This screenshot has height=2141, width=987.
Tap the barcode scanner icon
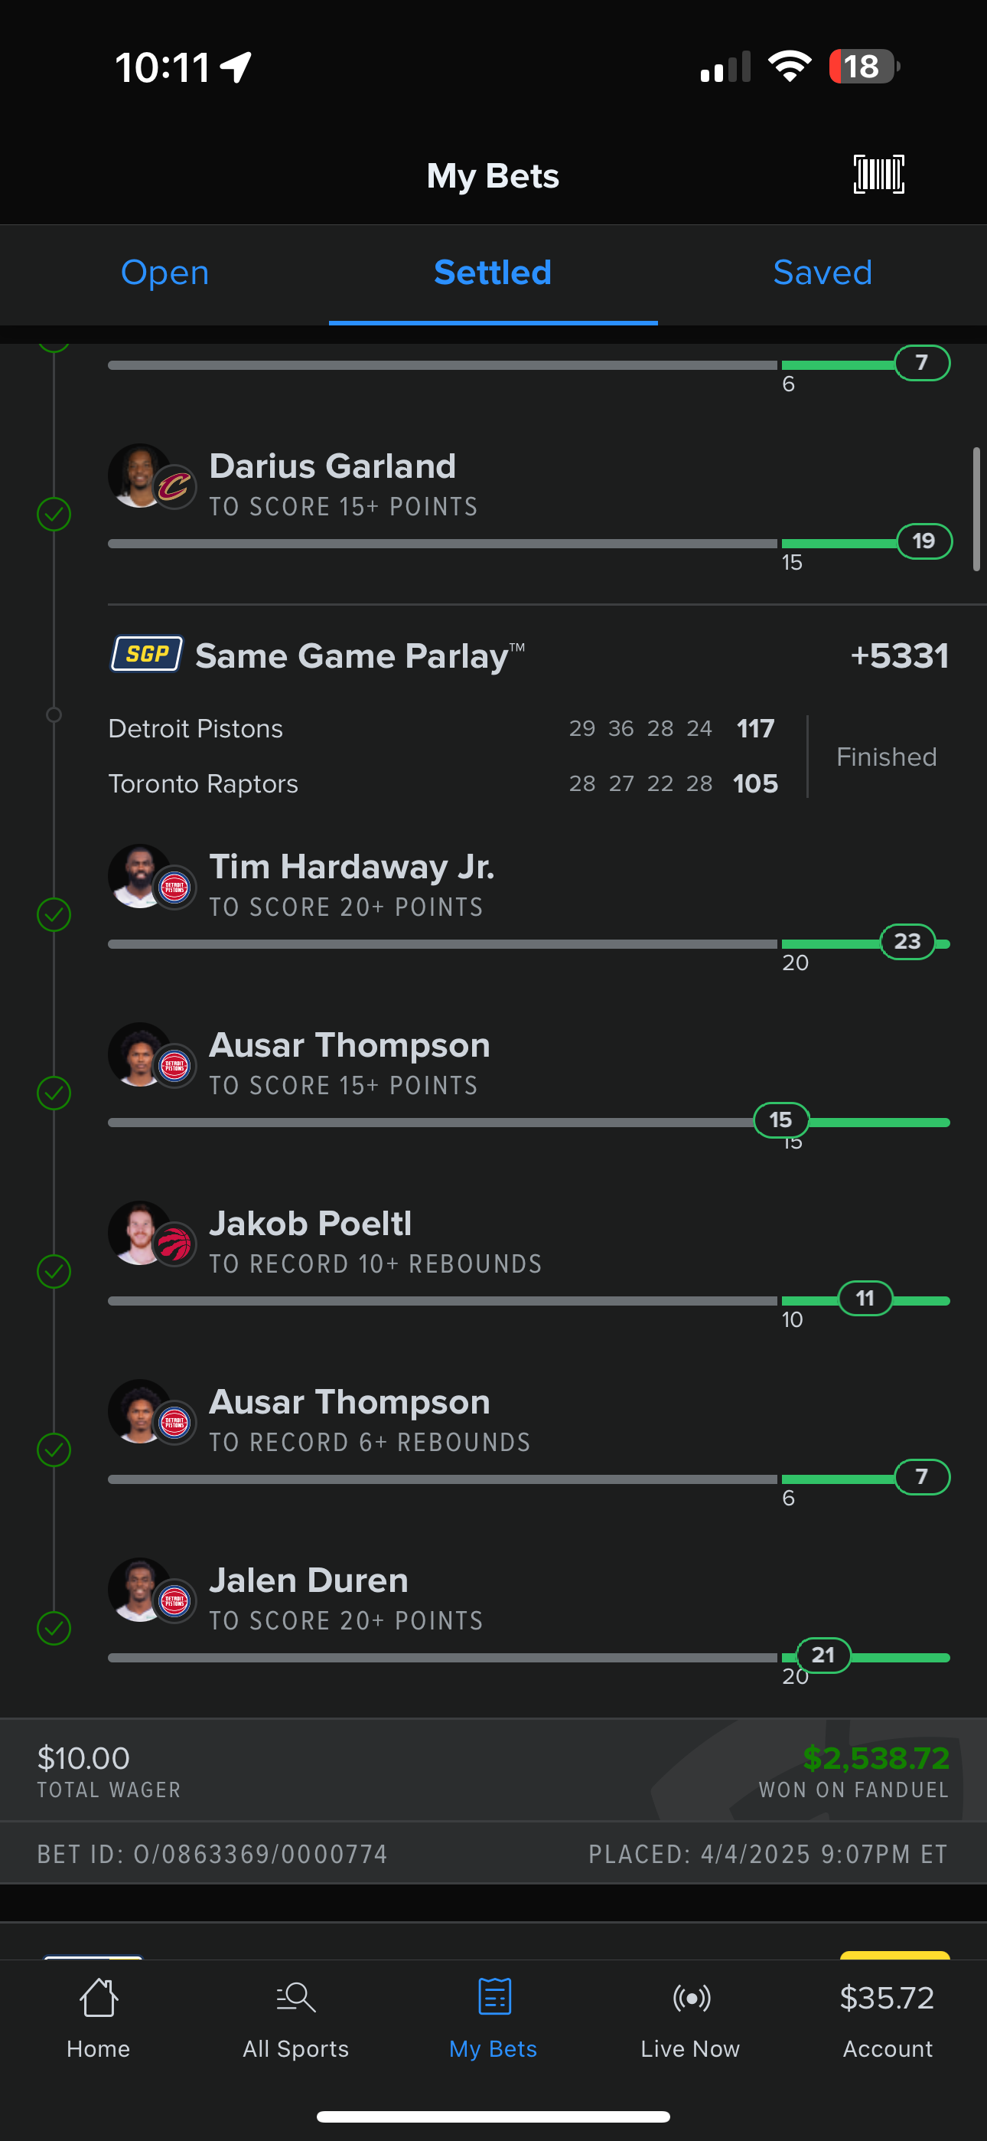click(879, 175)
